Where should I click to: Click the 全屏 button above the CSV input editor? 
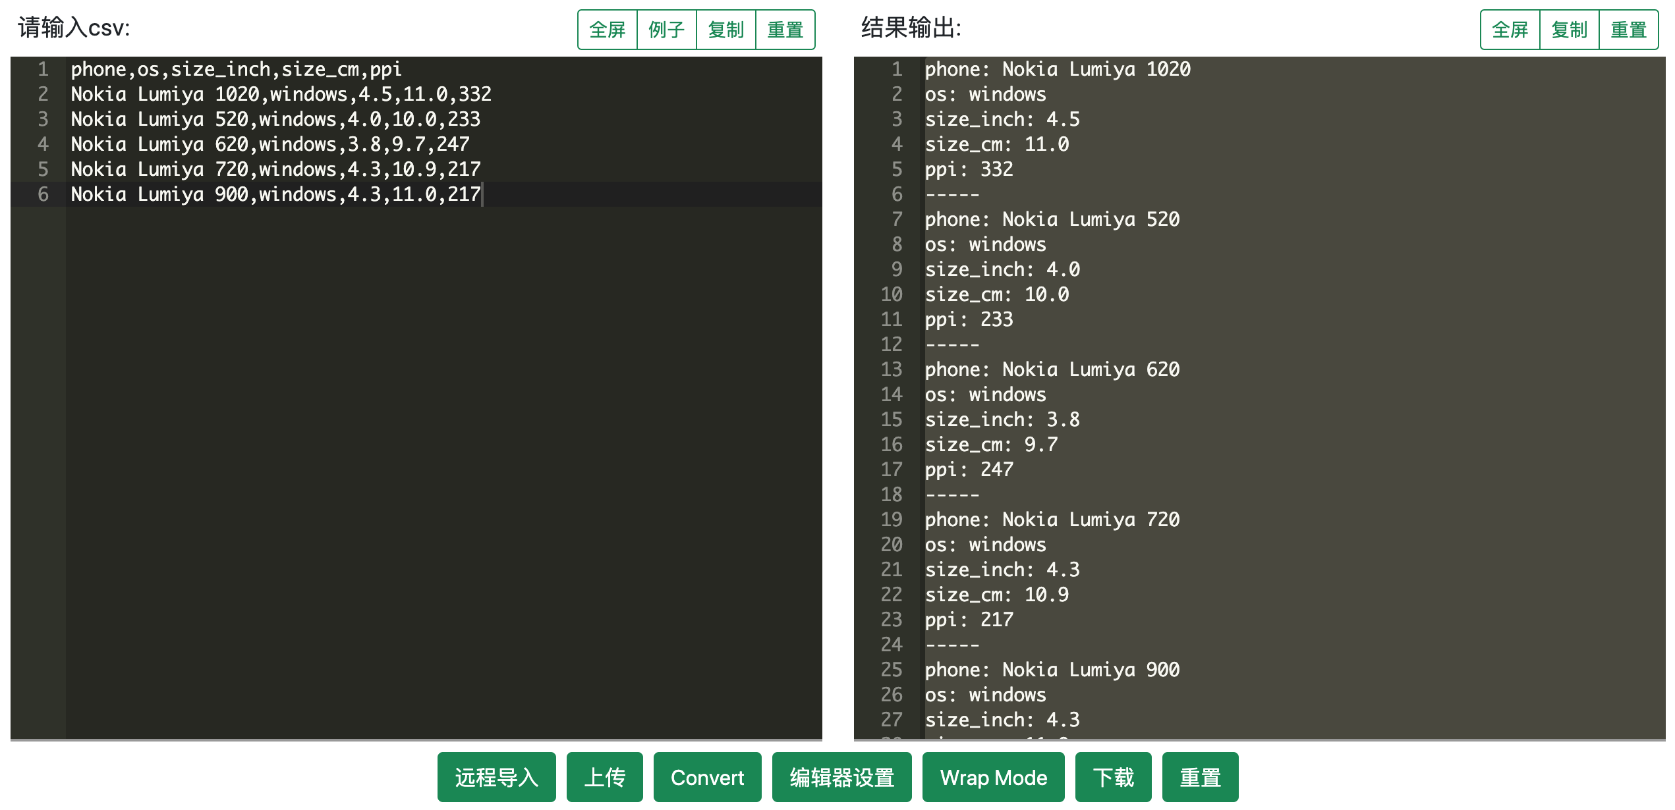pyautogui.click(x=607, y=29)
